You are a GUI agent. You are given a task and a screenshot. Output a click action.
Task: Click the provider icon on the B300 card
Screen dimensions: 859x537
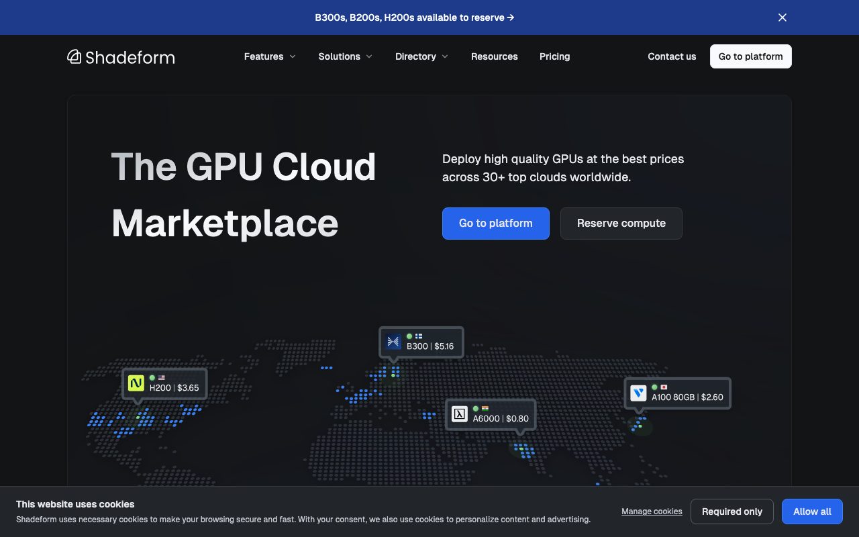coord(393,342)
